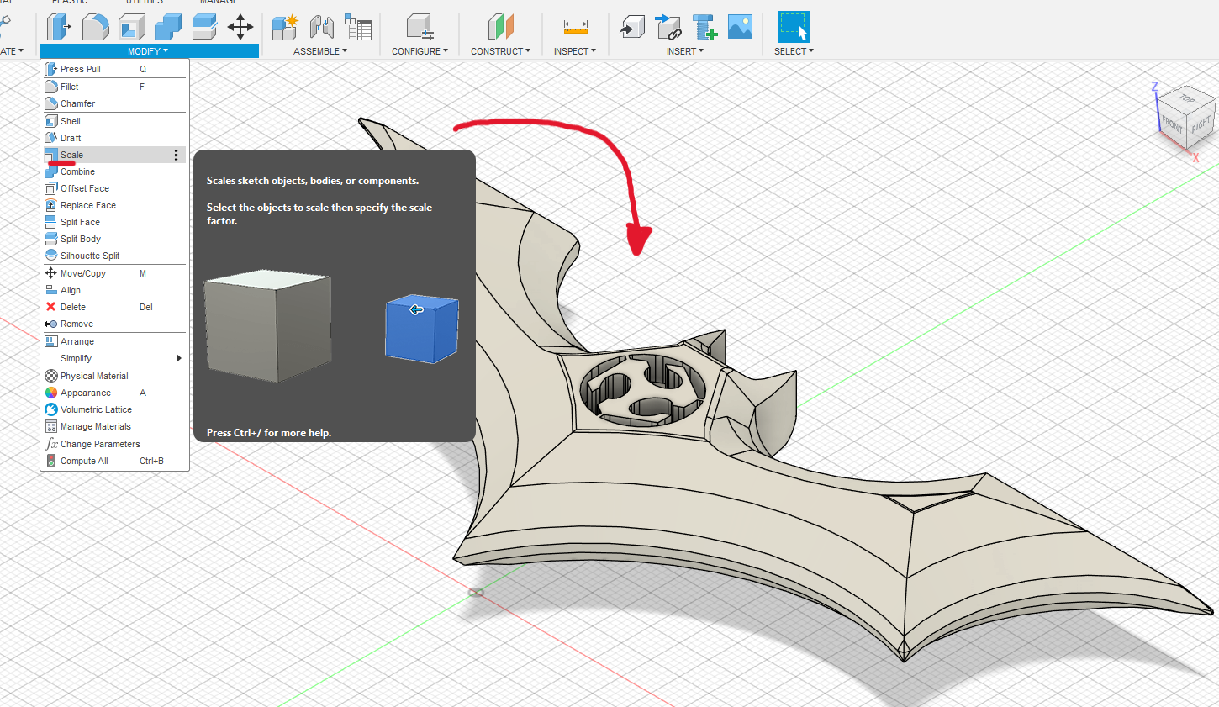The width and height of the screenshot is (1219, 707).
Task: Click the TOP face of the ViewCube
Action: (1186, 99)
